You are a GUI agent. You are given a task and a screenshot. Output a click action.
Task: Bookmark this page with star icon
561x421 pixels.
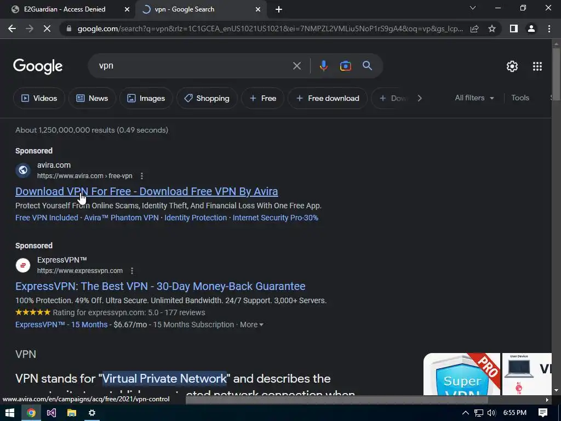(x=492, y=29)
